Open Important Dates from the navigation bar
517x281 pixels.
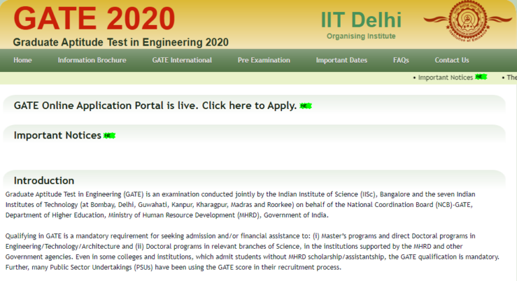pos(341,61)
